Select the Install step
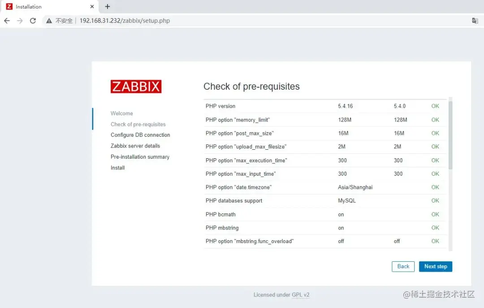Screen dimensions: 484x308 point(117,168)
